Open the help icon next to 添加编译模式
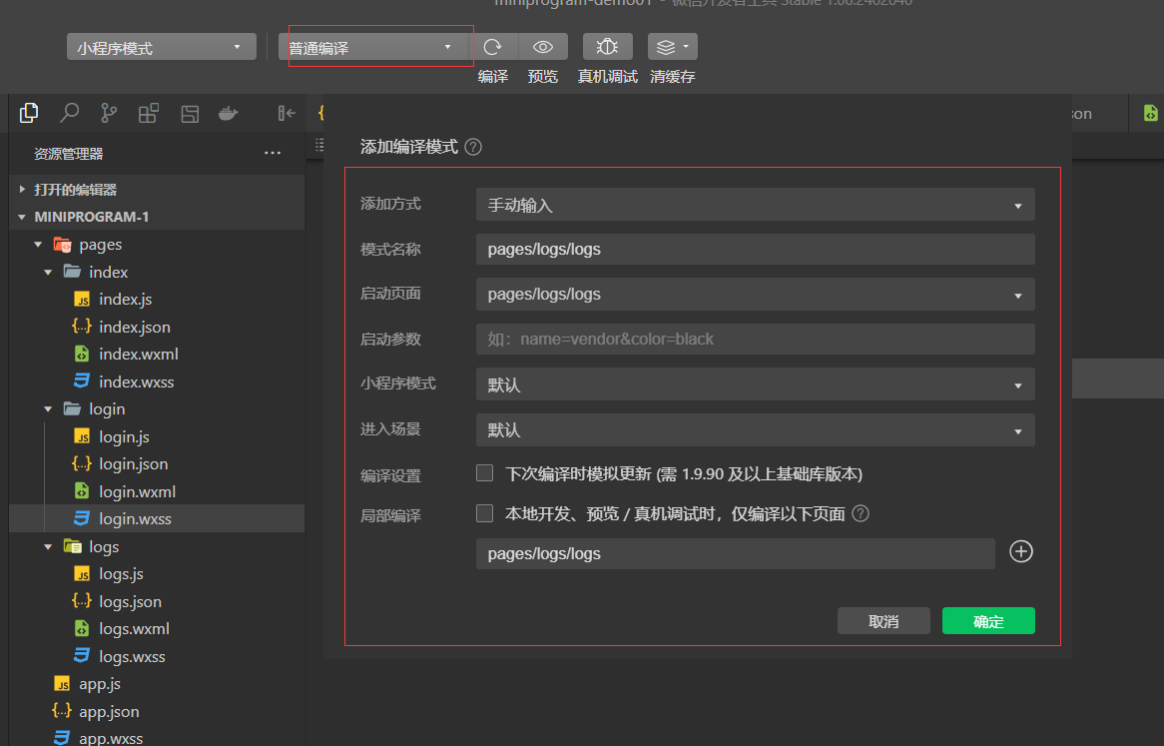The height and width of the screenshot is (746, 1164). tap(473, 147)
